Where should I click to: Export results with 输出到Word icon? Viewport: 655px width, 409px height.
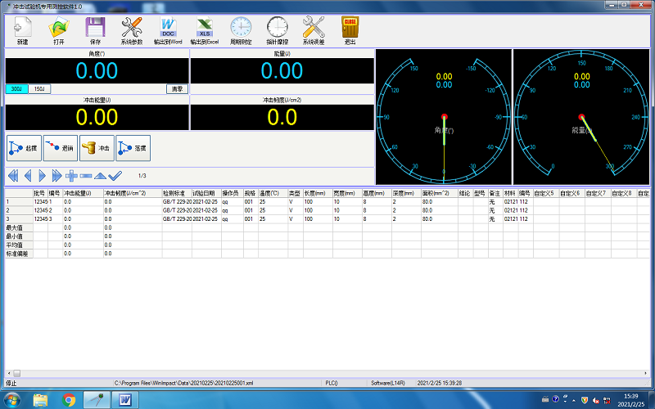pyautogui.click(x=168, y=30)
